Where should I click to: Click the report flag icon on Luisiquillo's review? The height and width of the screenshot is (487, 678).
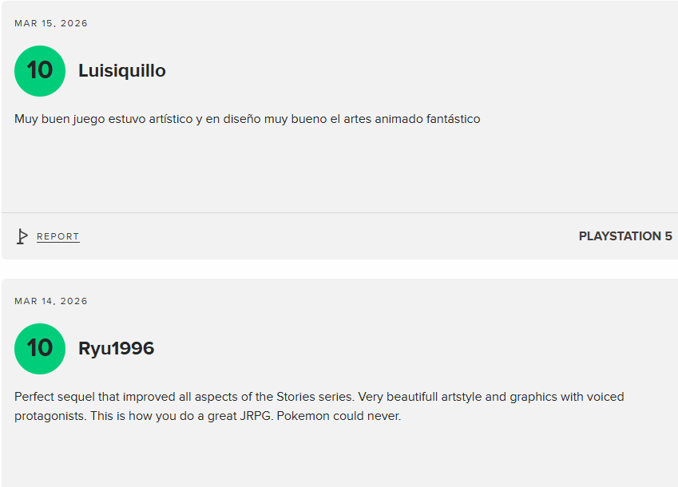pos(22,236)
